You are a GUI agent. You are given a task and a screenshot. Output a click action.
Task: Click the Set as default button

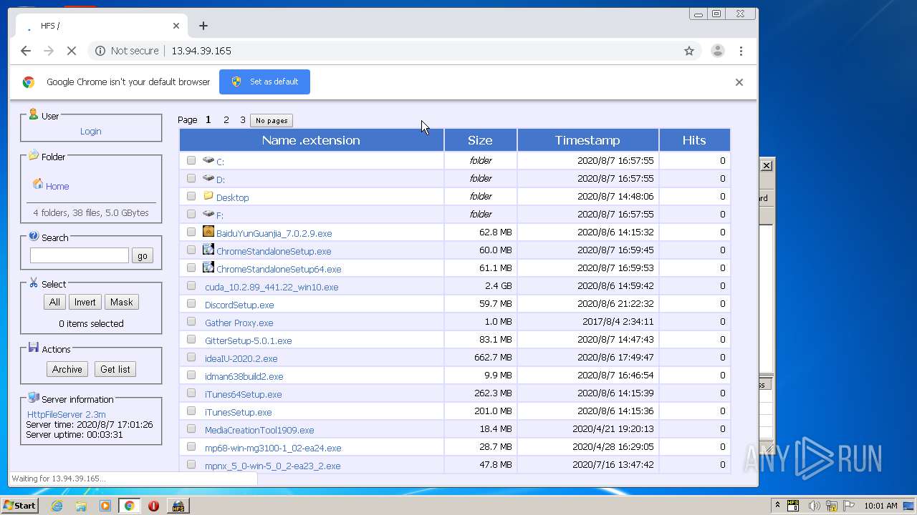pyautogui.click(x=264, y=82)
